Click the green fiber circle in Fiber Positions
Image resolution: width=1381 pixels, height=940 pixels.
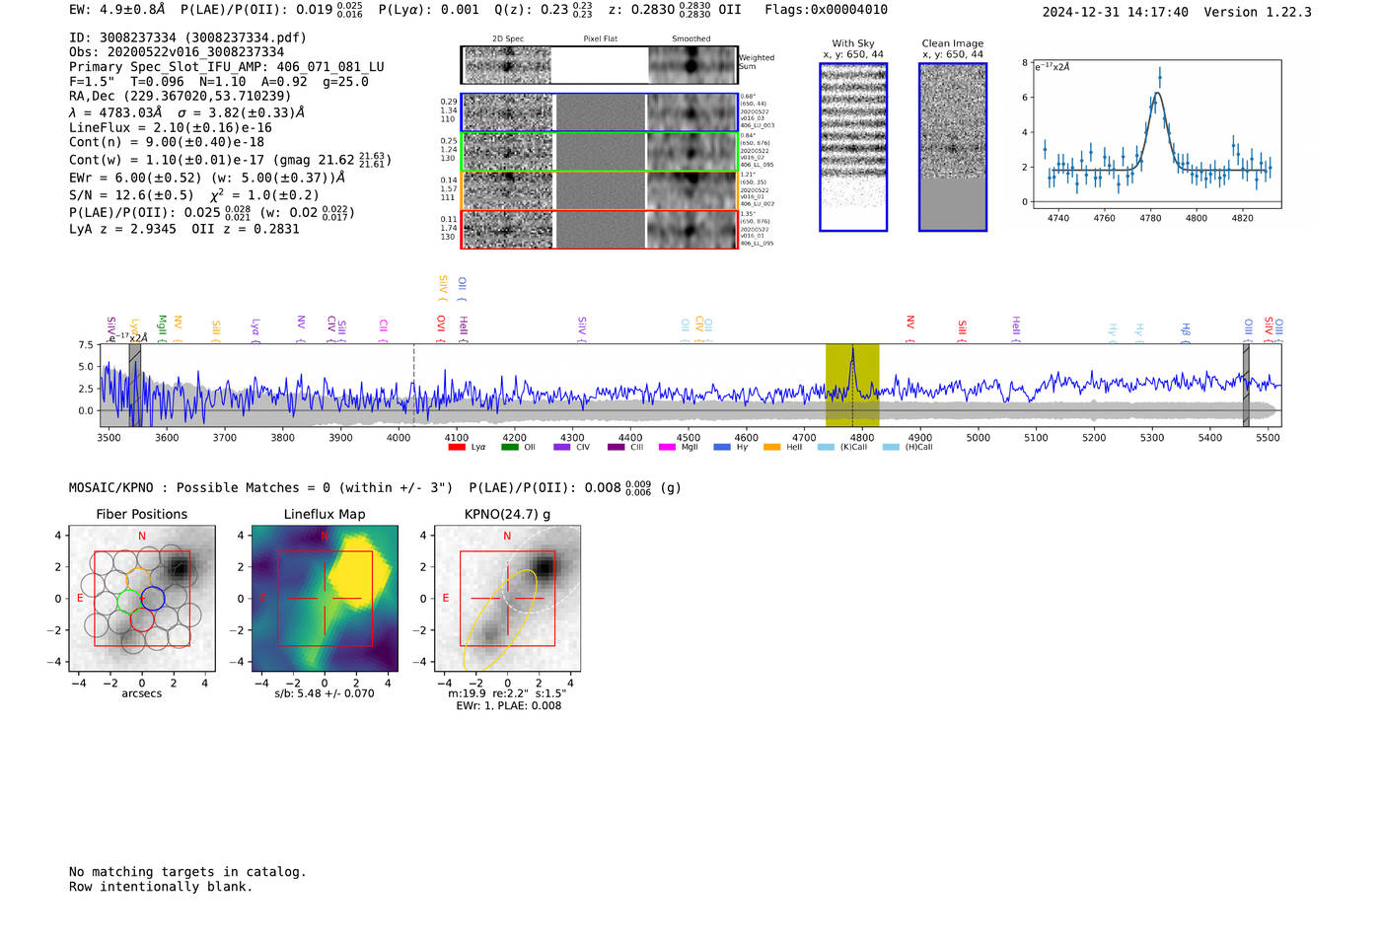pos(129,600)
